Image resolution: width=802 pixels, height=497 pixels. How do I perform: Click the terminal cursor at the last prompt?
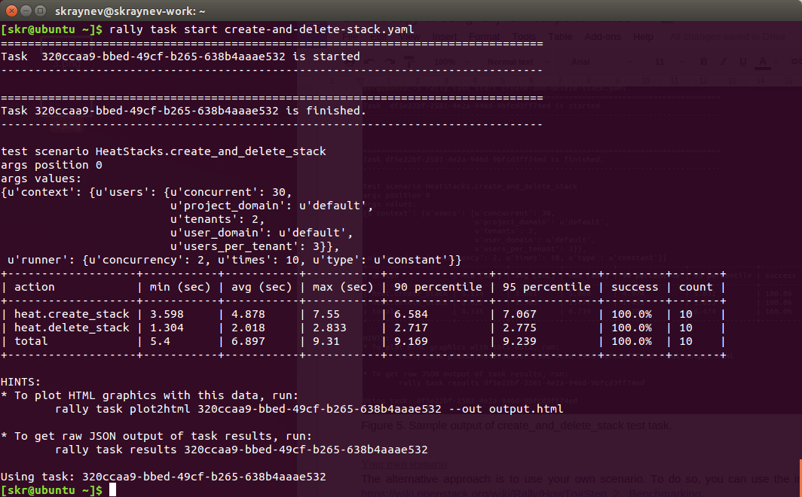[112, 490]
